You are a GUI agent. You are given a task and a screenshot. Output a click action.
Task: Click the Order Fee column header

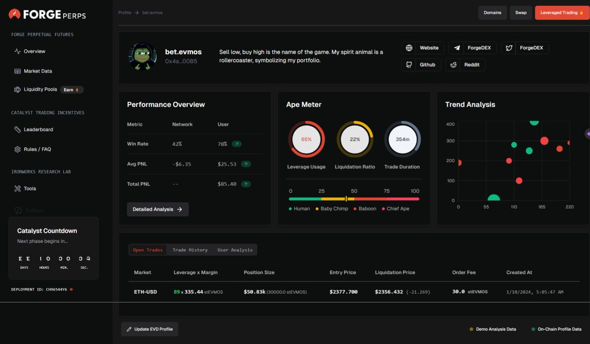point(465,272)
